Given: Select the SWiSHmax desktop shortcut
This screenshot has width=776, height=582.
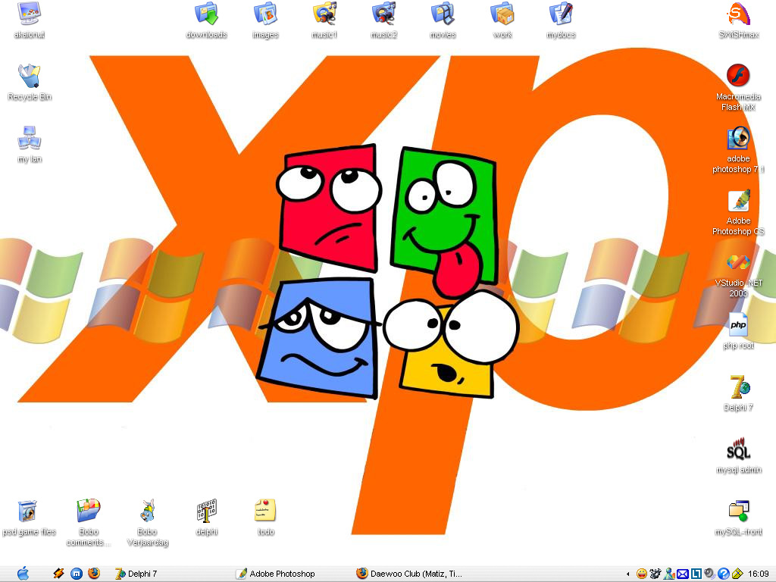Looking at the screenshot, I should 738,14.
